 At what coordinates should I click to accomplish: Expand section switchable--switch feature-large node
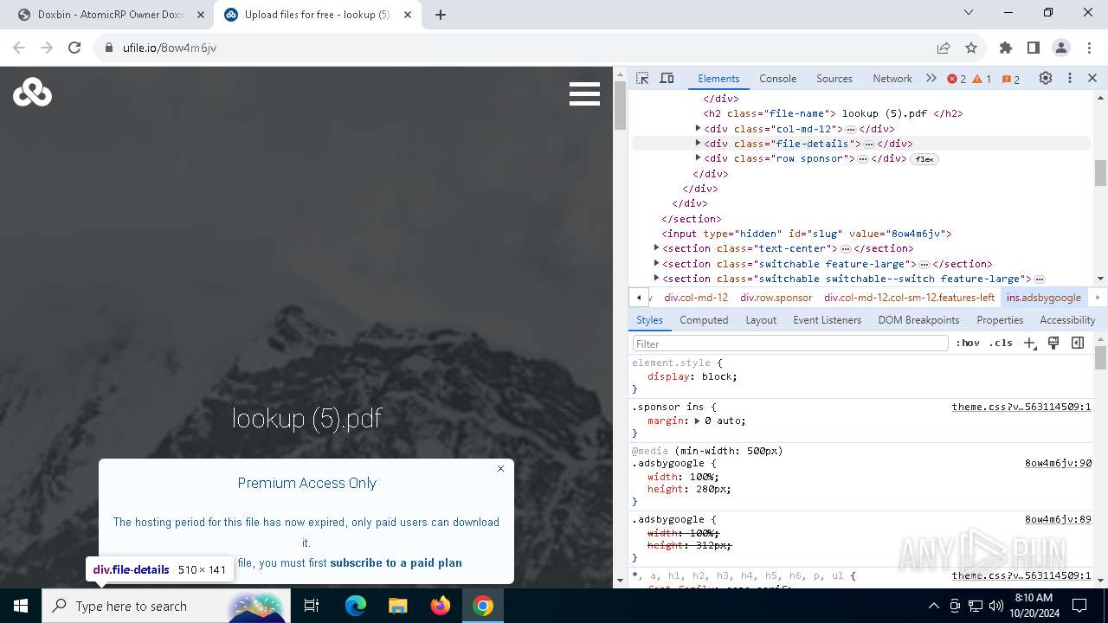coord(656,278)
